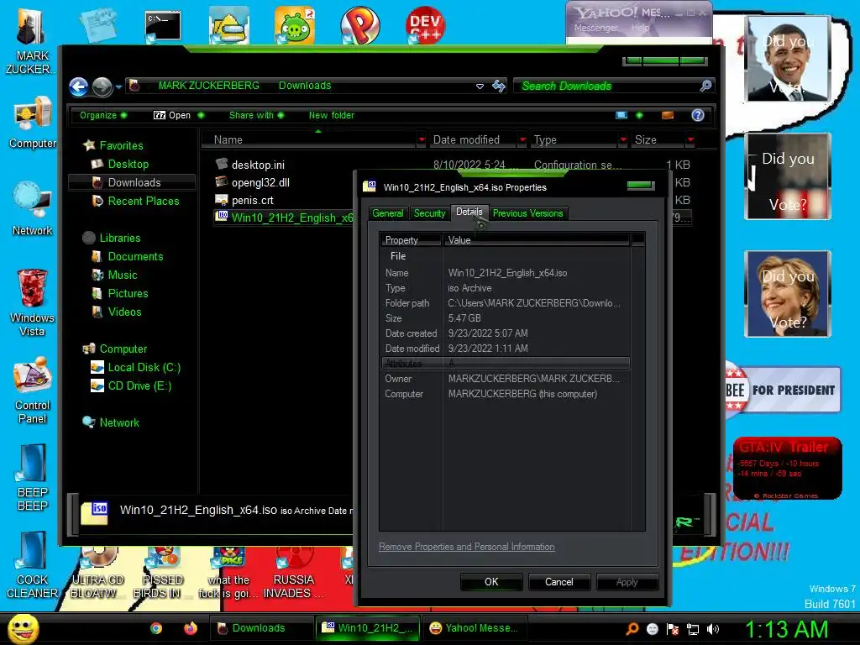The height and width of the screenshot is (645, 860).
Task: Open the Pictures library
Action: pos(128,293)
